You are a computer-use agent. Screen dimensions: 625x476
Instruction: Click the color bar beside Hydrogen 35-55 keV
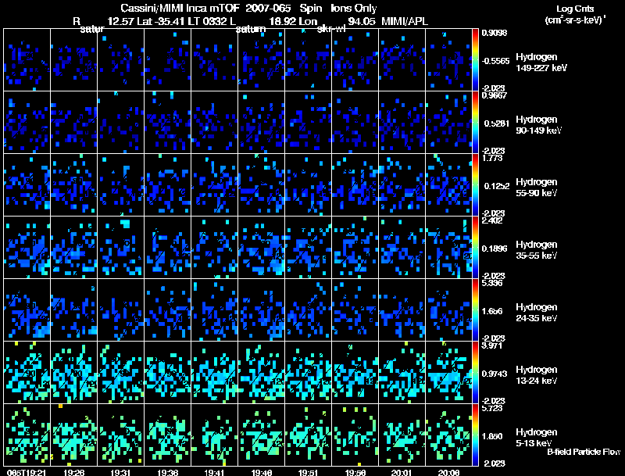[475, 248]
